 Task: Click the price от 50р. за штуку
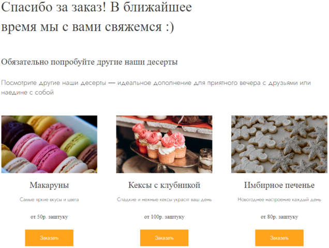click(49, 217)
